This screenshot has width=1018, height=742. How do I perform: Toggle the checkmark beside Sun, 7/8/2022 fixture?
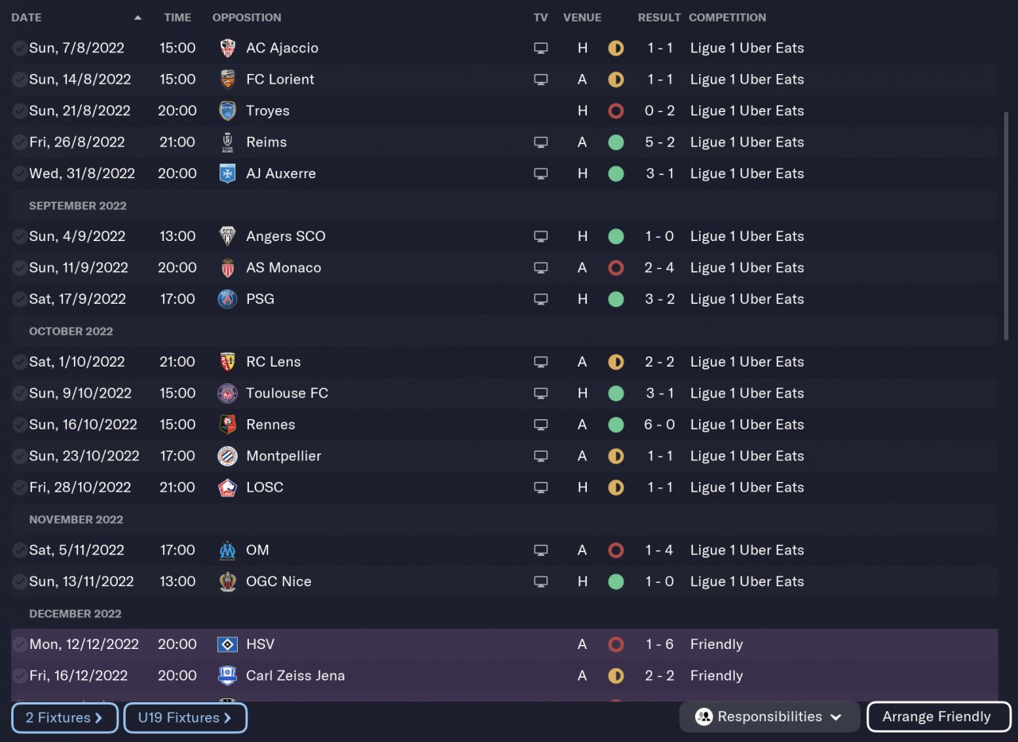(x=19, y=49)
